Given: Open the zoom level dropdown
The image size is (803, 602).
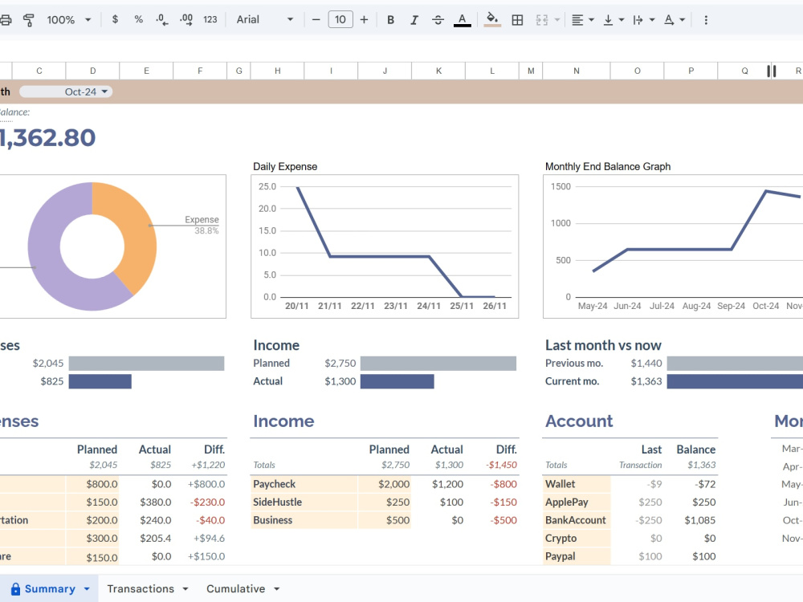Looking at the screenshot, I should (68, 19).
